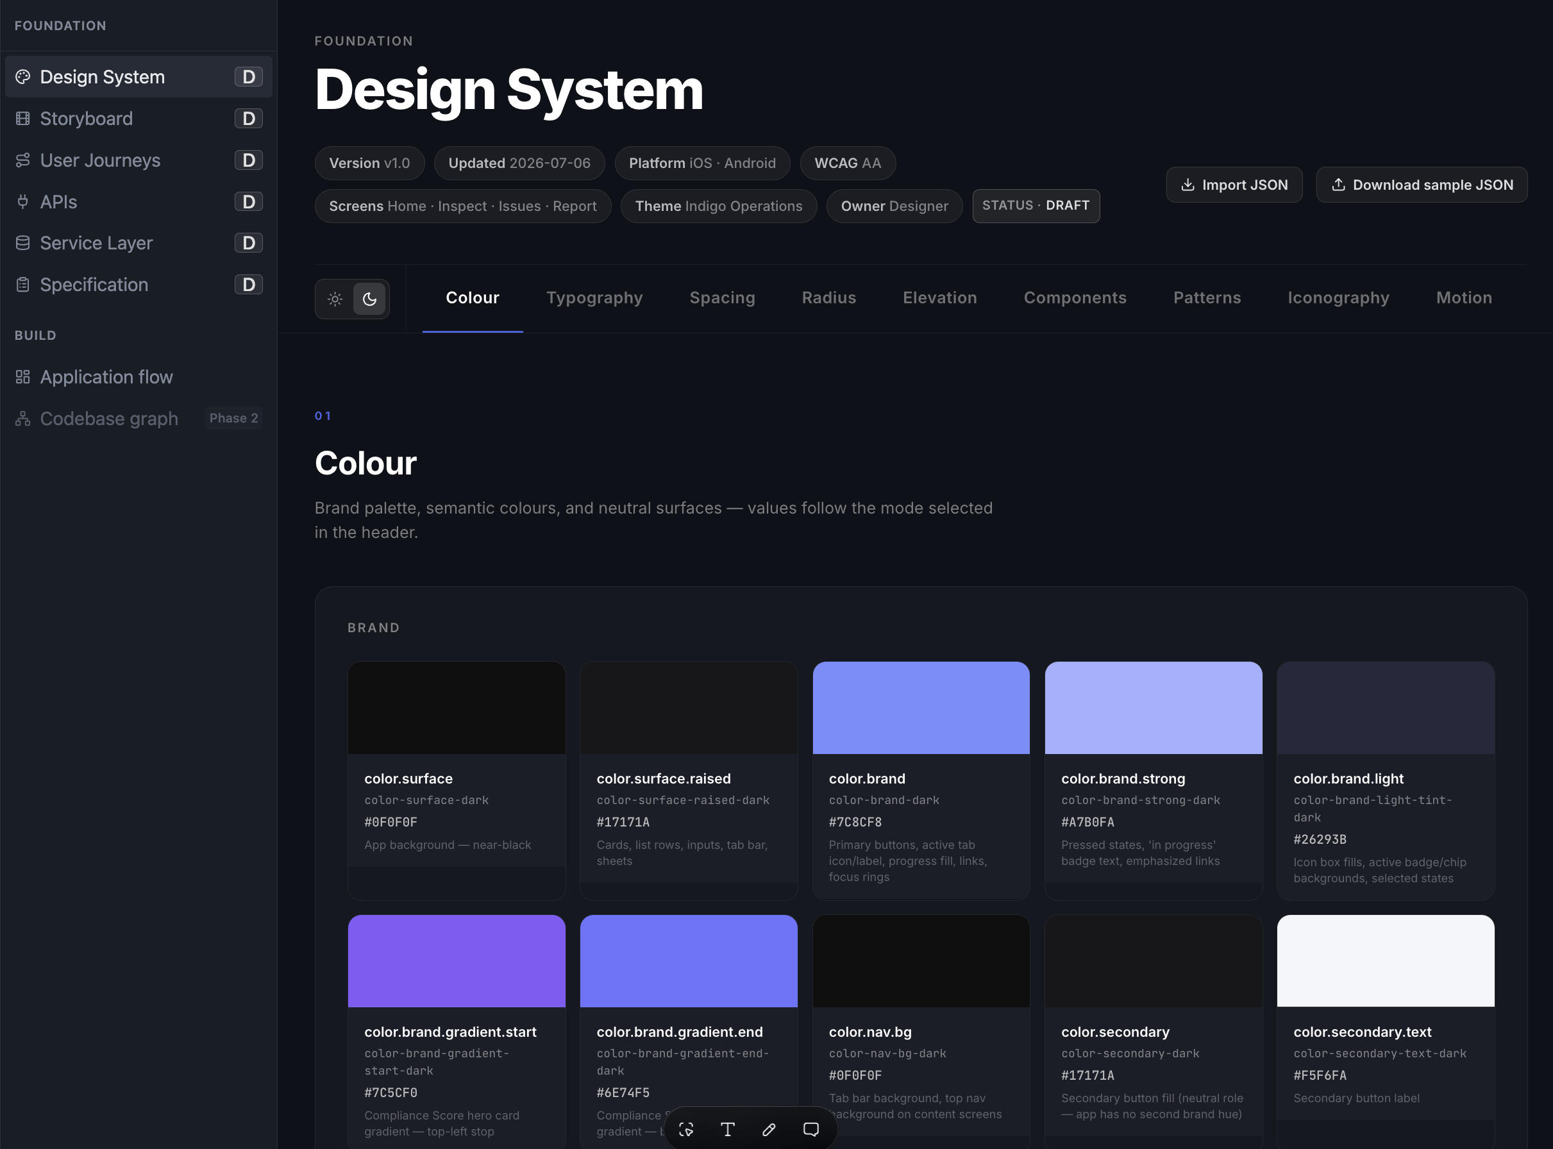Click the color.nav.bg swatch
The height and width of the screenshot is (1149, 1553).
click(921, 961)
